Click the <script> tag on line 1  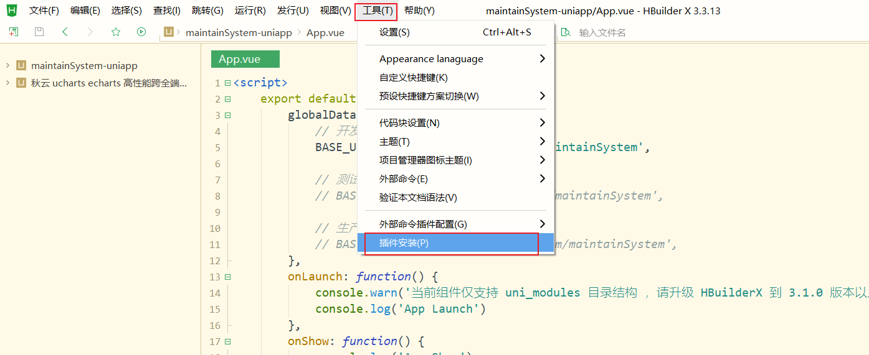[260, 83]
